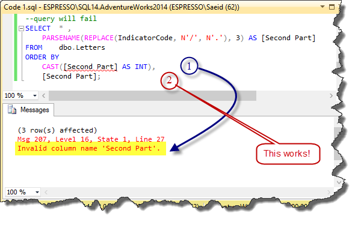This screenshot has width=358, height=225.
Task: Click the Messages pane scroll down arrow
Action: [339, 182]
